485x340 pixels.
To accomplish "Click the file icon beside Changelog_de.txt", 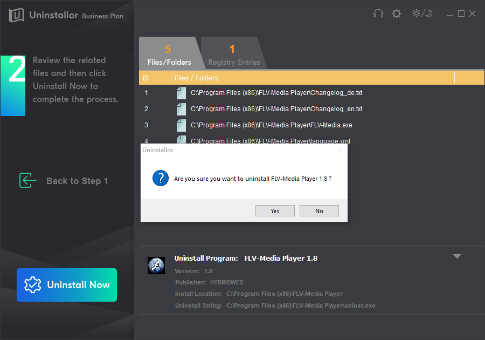I will [x=181, y=93].
